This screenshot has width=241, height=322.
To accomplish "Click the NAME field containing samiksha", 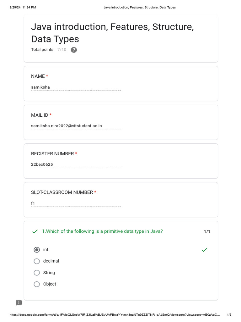I will [x=76, y=87].
